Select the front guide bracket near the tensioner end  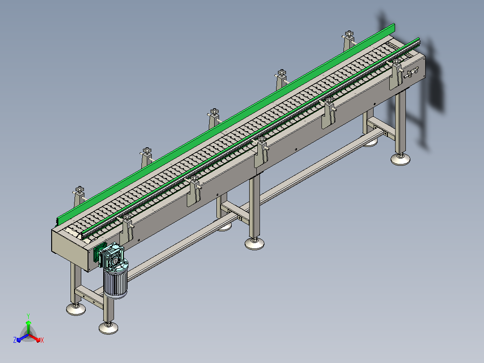pyautogui.click(x=396, y=74)
